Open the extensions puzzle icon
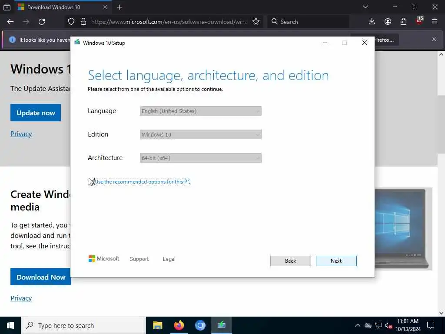 pyautogui.click(x=403, y=22)
